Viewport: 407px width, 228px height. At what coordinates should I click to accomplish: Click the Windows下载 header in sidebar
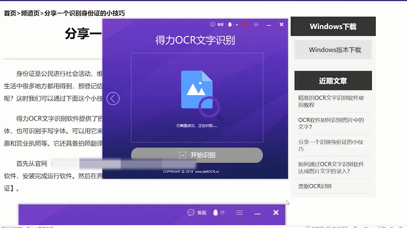coord(333,26)
